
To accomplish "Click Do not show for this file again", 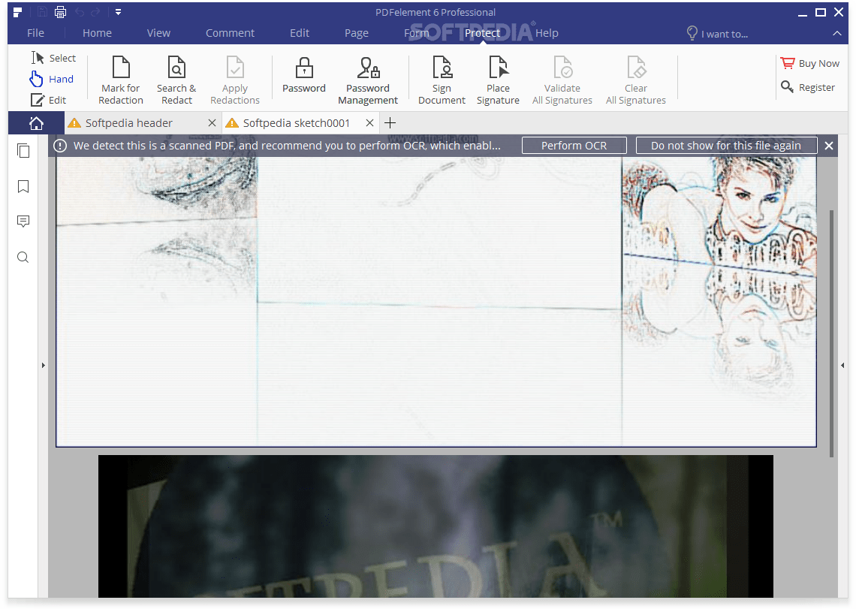I will click(x=725, y=146).
